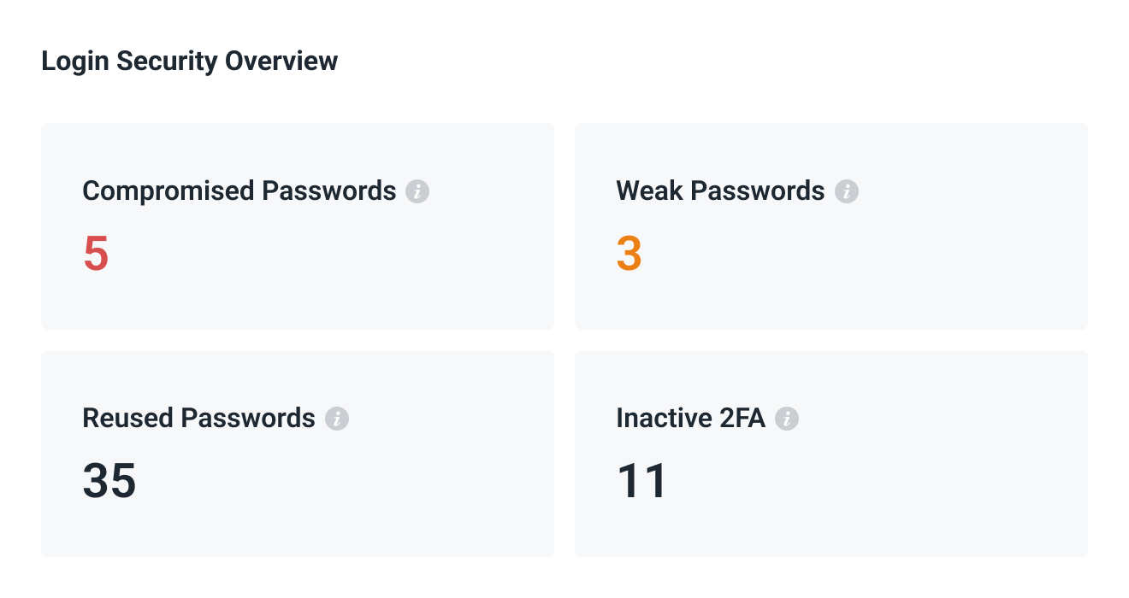
Task: Click the Inactive 2FA count 11
Action: pyautogui.click(x=641, y=480)
